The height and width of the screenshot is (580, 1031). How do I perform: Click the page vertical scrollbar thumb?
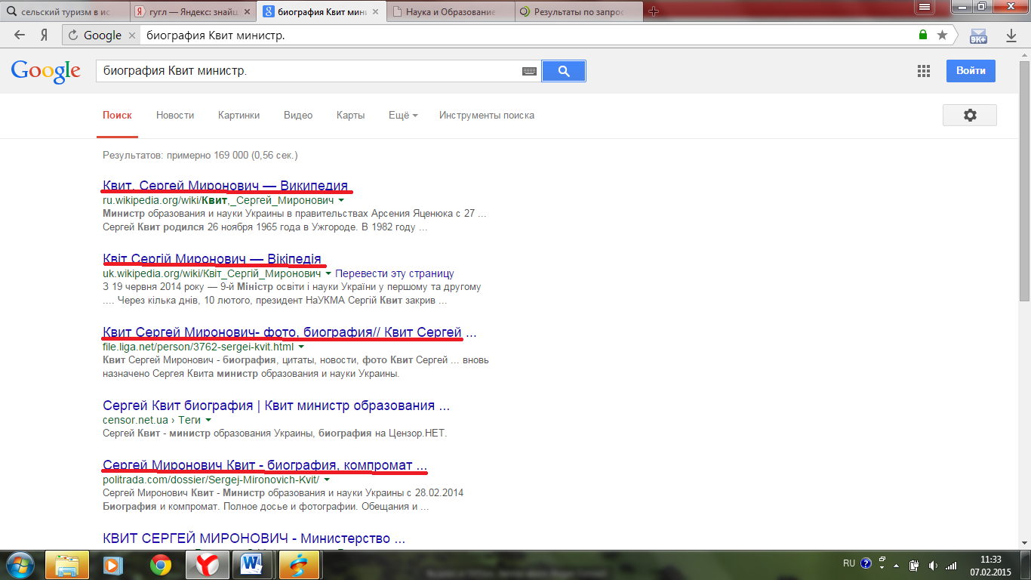click(1024, 181)
